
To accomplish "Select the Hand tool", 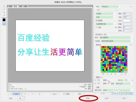I will pos(4,7).
